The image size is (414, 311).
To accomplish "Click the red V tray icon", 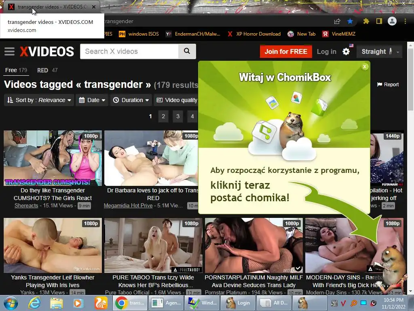I will click(x=343, y=303).
